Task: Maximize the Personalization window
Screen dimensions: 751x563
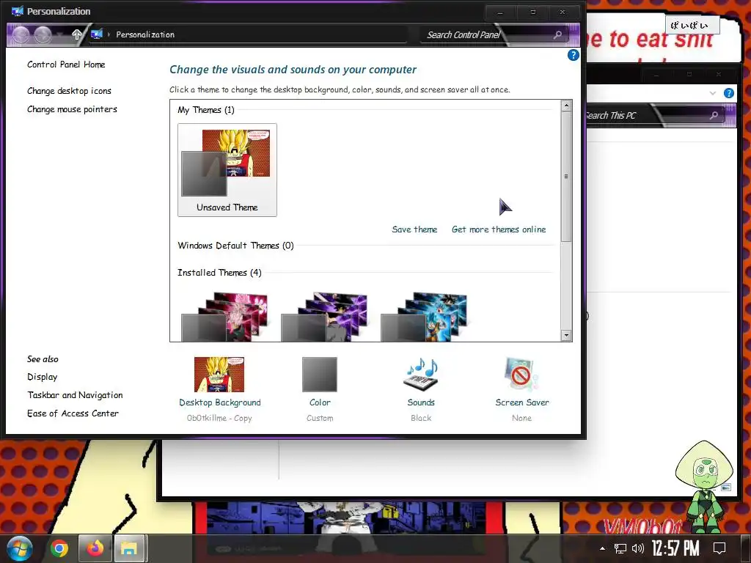Action: pos(532,12)
